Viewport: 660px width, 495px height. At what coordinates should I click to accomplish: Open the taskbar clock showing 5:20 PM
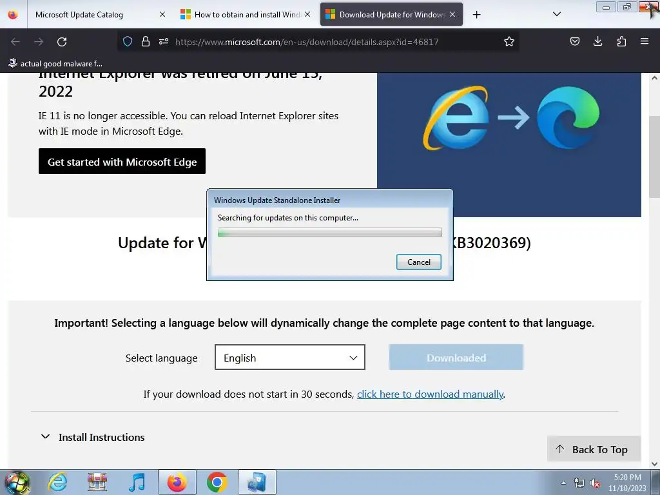[x=627, y=482]
